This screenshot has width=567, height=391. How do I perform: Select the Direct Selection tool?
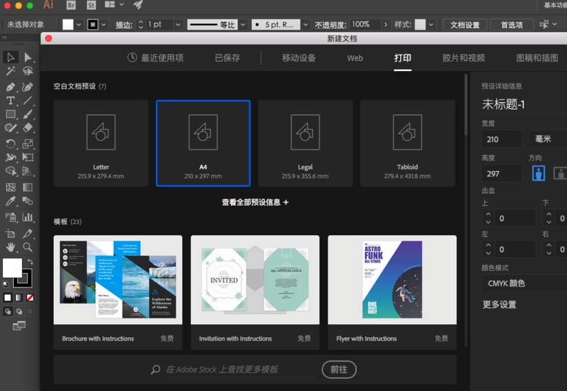28,57
